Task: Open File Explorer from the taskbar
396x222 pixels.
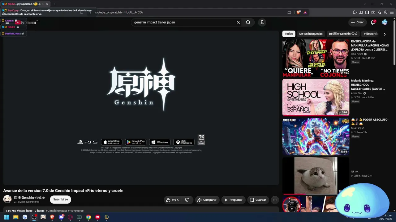Action: coord(16,217)
